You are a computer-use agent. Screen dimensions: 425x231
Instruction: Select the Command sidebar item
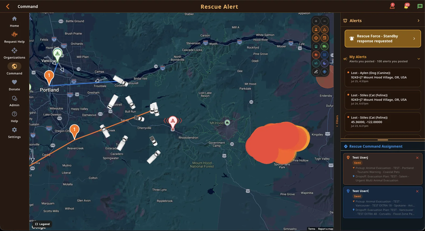click(x=14, y=69)
